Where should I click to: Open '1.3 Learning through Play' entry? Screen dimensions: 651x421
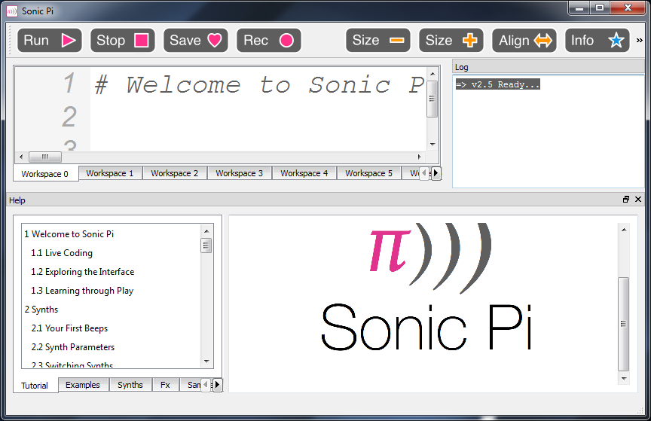tap(82, 291)
